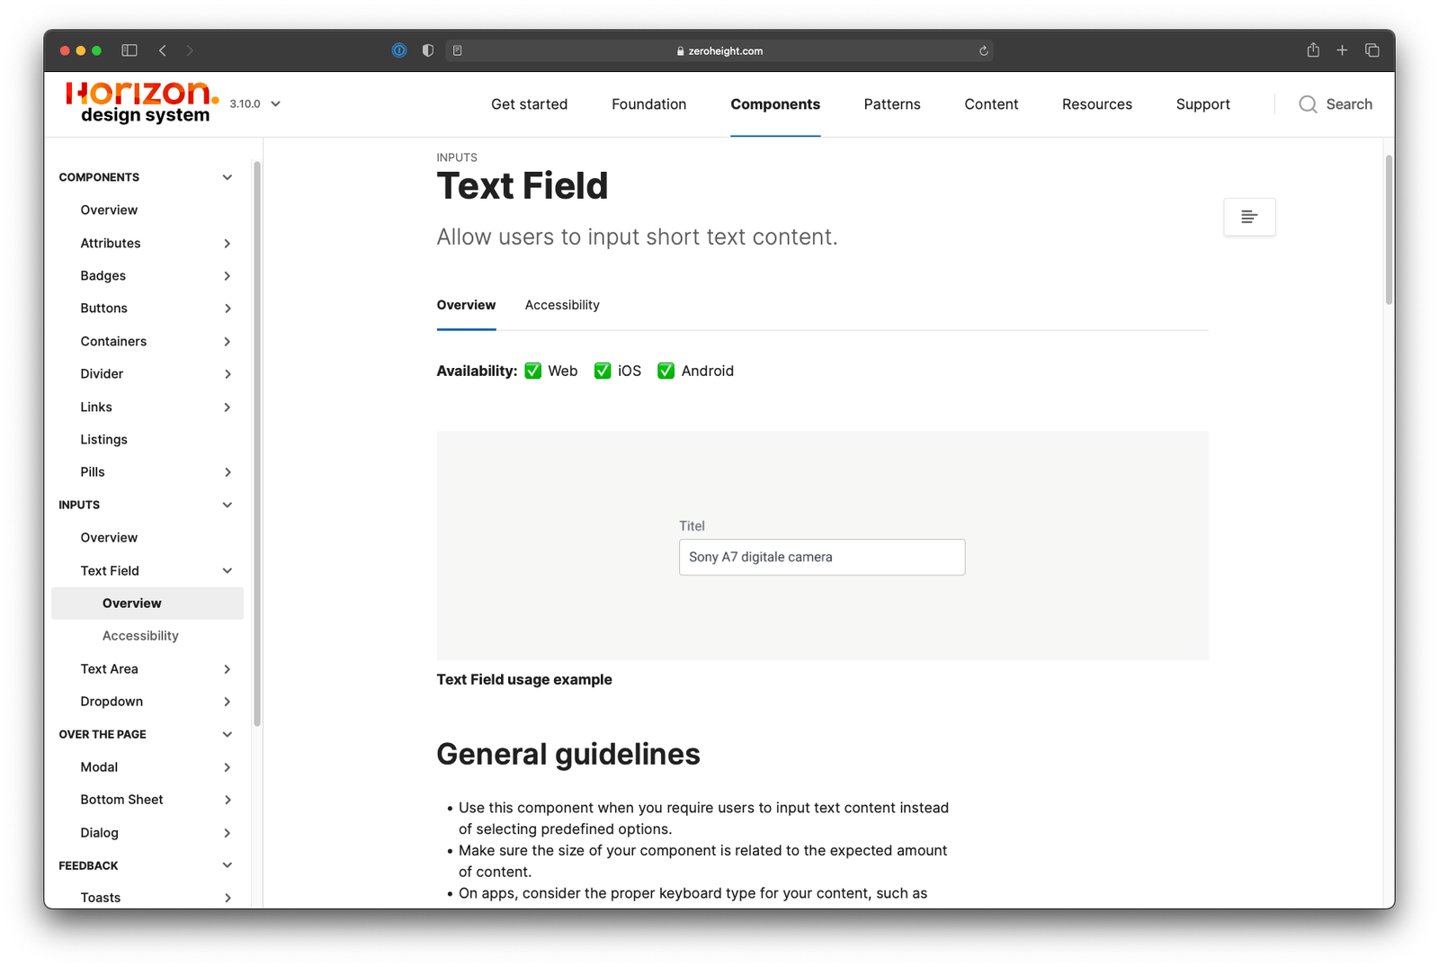
Task: Select the Overview page tab
Action: point(466,305)
